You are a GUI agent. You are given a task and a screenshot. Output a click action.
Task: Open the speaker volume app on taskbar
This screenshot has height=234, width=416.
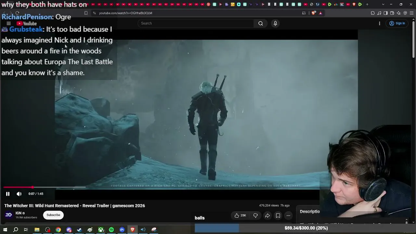click(143, 230)
